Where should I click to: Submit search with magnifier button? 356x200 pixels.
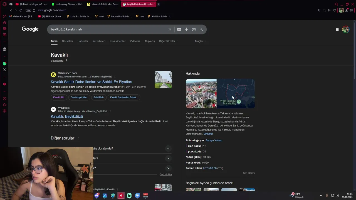201,29
